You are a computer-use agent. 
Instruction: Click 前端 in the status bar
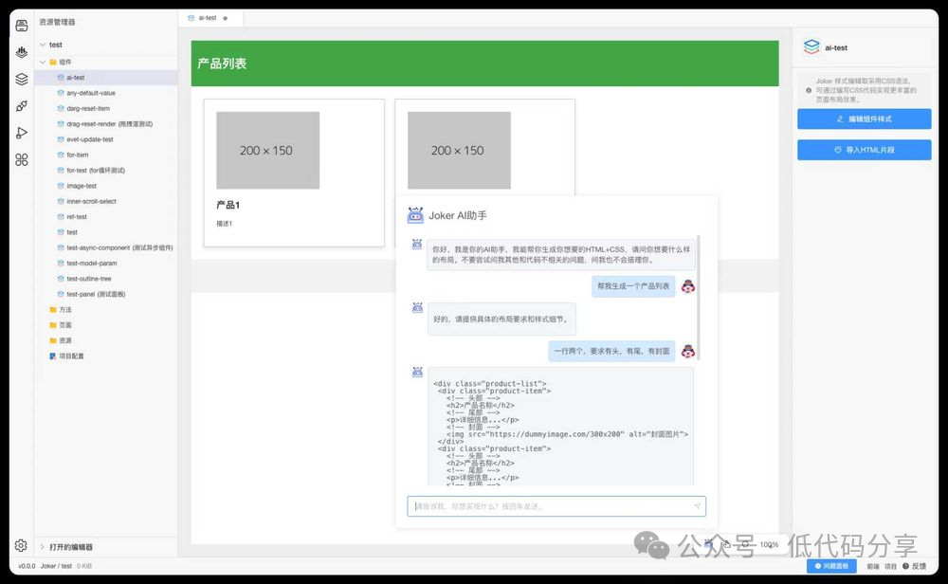coord(873,567)
